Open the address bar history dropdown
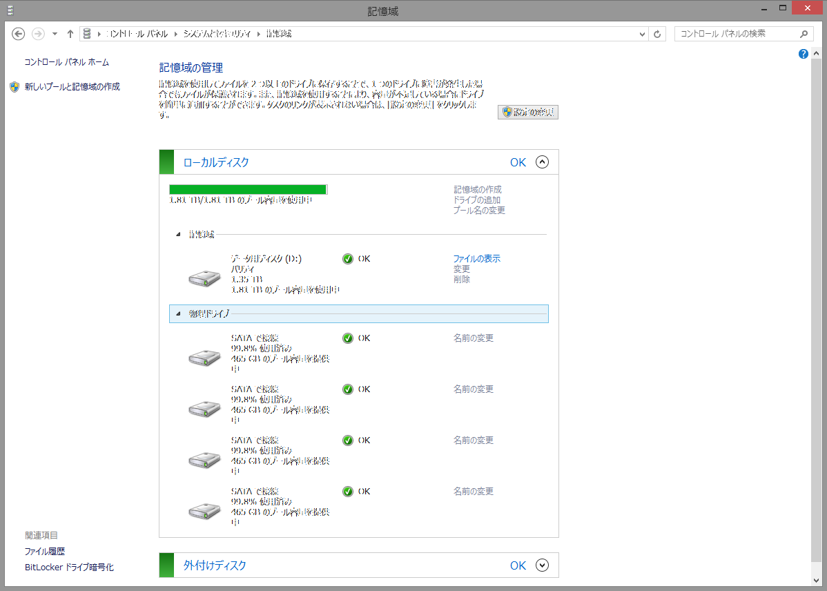This screenshot has width=827, height=591. click(x=642, y=34)
